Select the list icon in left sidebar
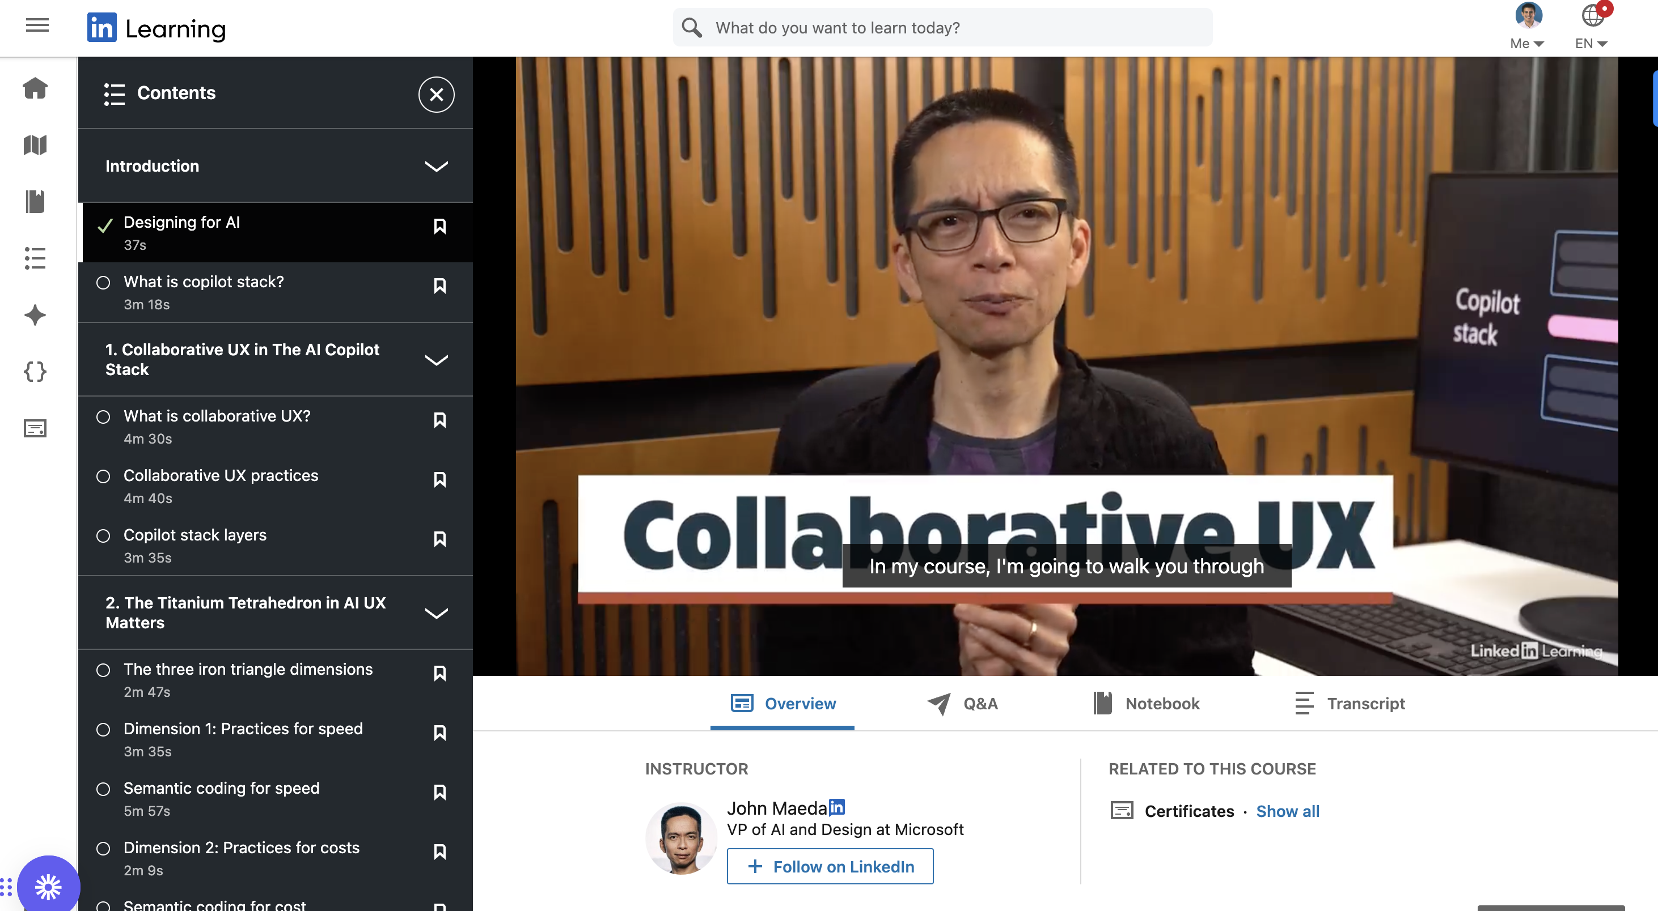This screenshot has width=1658, height=911. [35, 258]
